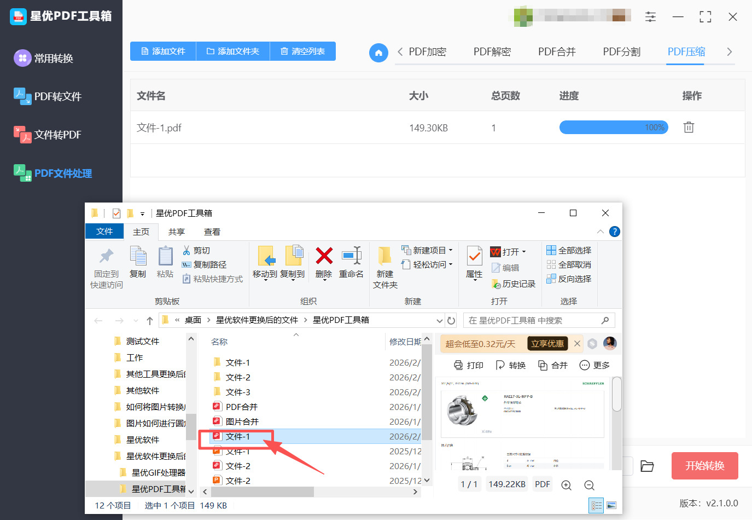The width and height of the screenshot is (752, 520).
Task: Click the 添加文件夹 button
Action: [233, 51]
